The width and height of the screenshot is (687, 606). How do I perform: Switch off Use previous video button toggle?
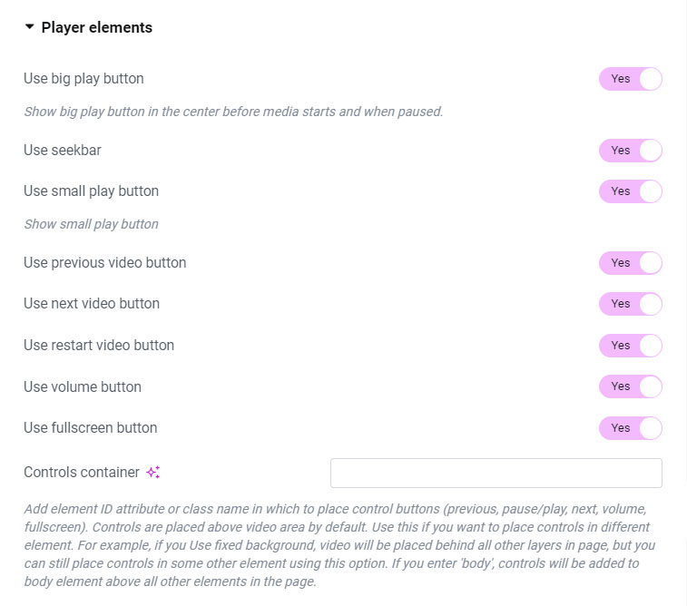(630, 263)
